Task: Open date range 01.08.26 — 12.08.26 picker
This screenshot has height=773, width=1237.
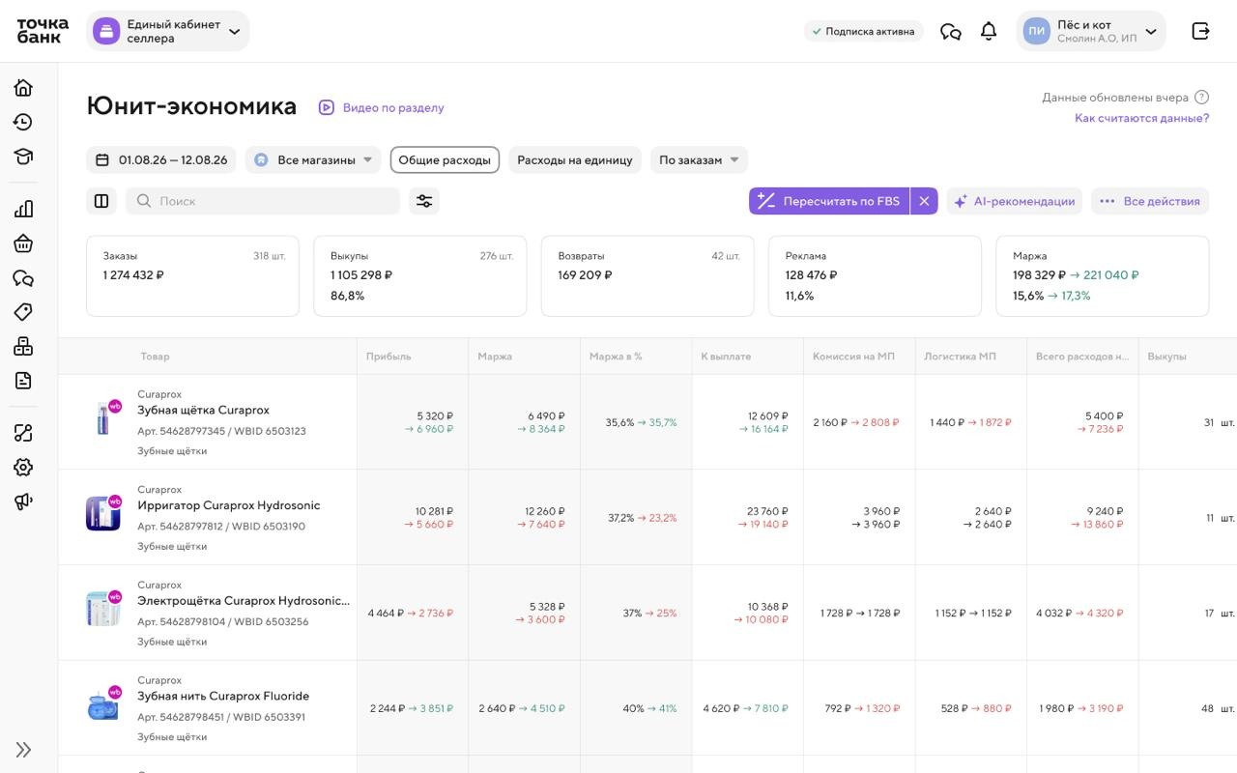Action: 161,159
